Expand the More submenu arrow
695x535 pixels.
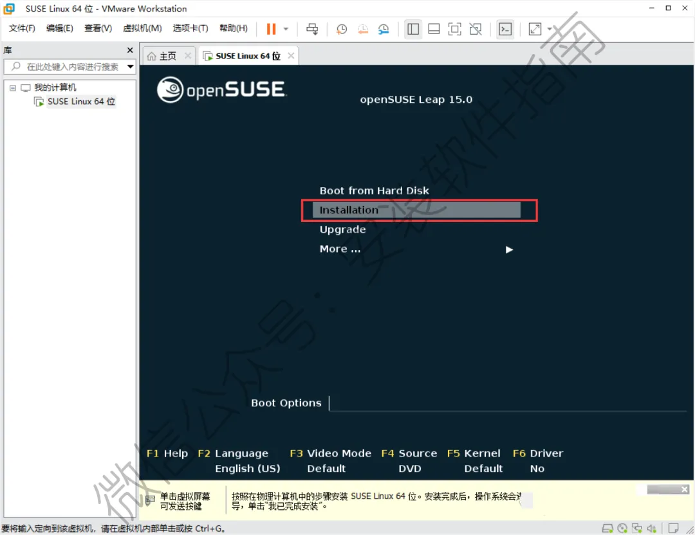click(x=509, y=249)
